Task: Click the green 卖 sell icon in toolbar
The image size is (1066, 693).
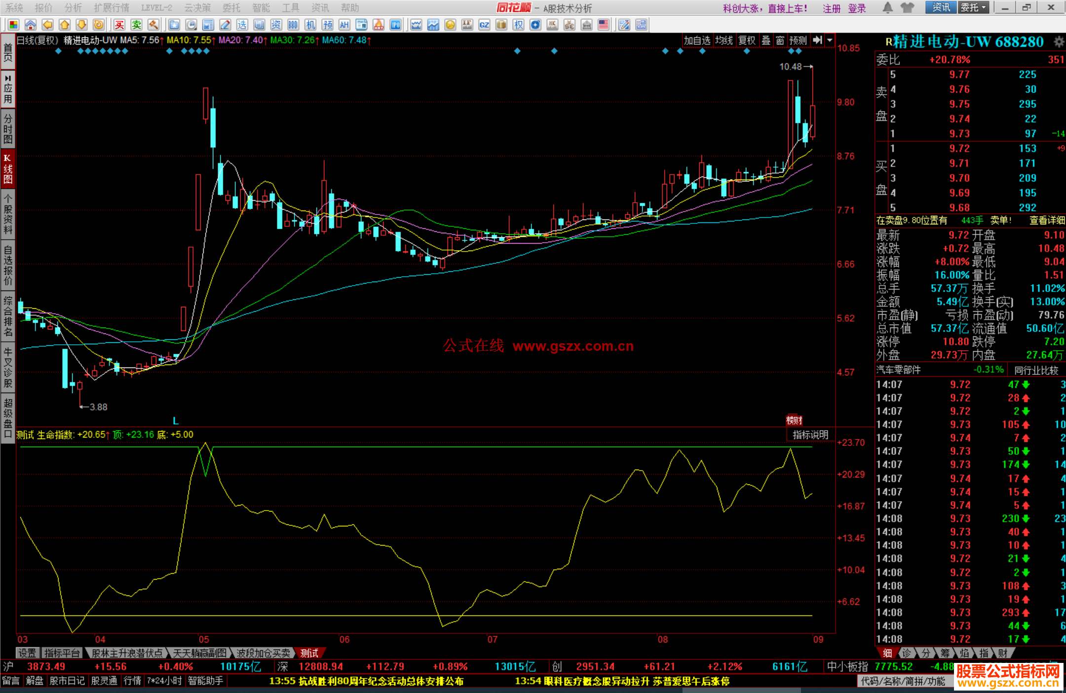Action: tap(136, 25)
